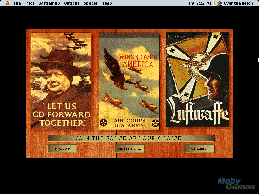Select the Luftwaffe poster
The width and height of the screenshot is (259, 194).
click(x=198, y=80)
